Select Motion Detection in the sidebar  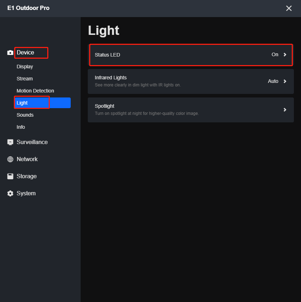[35, 91]
